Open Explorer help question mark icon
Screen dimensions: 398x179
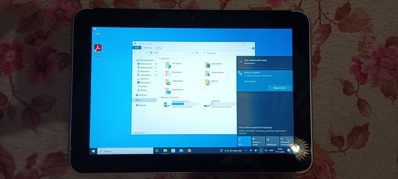pos(253,48)
